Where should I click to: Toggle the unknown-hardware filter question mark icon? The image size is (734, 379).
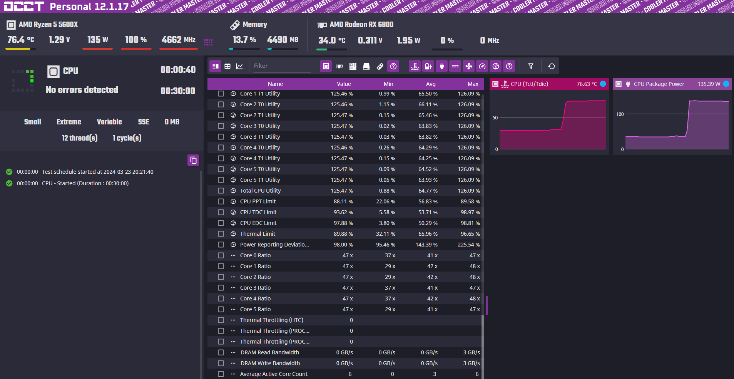coord(393,66)
